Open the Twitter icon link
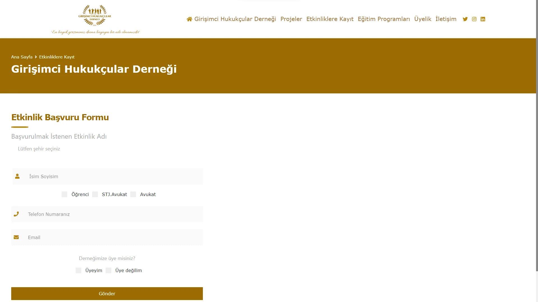 [465, 19]
